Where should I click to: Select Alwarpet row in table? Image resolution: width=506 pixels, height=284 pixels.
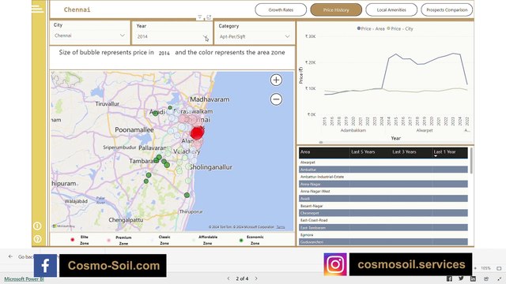[383, 163]
